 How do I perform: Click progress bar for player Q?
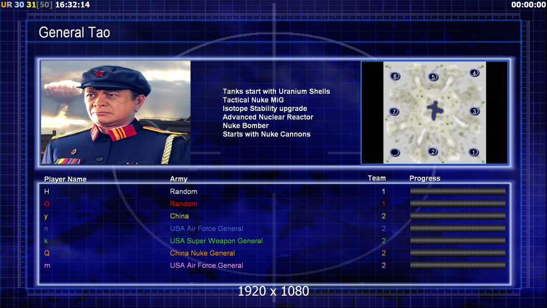[x=458, y=253]
